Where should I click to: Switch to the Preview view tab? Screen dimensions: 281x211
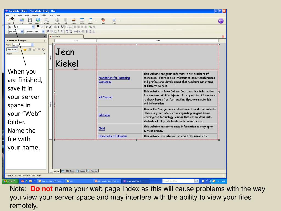92,171
